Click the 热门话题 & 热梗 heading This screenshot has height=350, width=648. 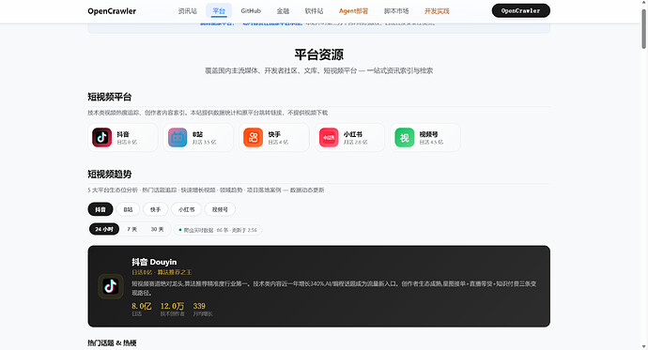tap(112, 343)
